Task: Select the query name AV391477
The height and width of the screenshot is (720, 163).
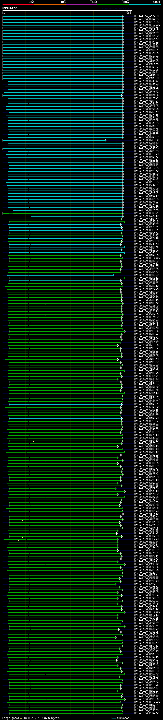Action: 9,8
